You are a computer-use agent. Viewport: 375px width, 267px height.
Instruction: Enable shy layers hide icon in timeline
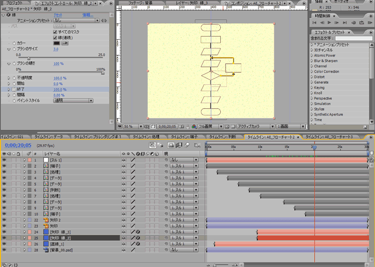tap(171, 145)
